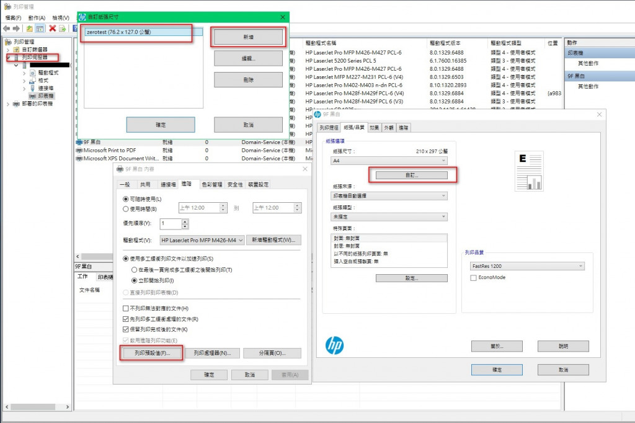Image resolution: width=635 pixels, height=423 pixels.
Task: Uncheck 保留列印完成後的文件(K) checkbox
Action: pyautogui.click(x=125, y=329)
